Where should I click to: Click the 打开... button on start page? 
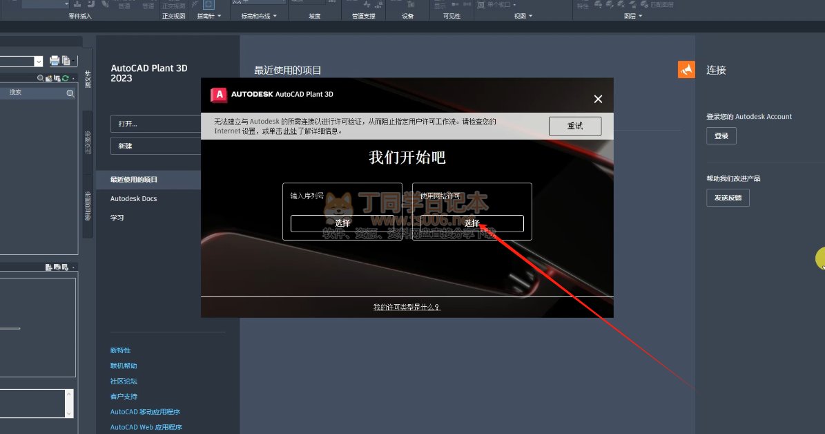[x=156, y=124]
